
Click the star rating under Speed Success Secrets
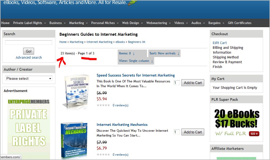point(103,105)
